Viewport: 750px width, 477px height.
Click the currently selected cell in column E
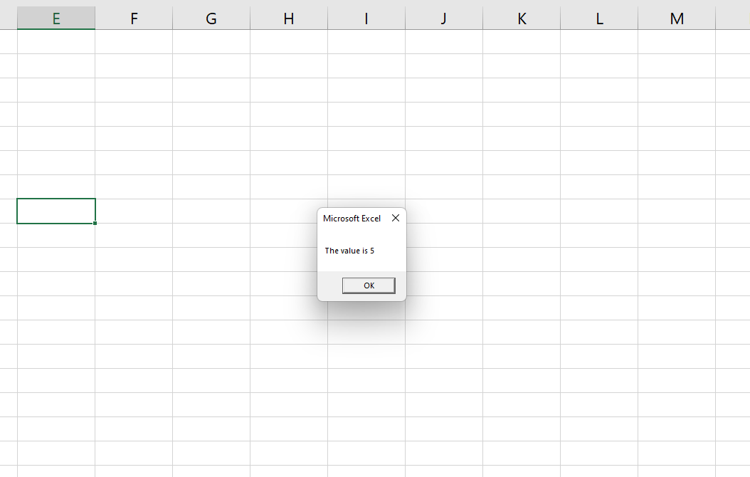coord(56,211)
